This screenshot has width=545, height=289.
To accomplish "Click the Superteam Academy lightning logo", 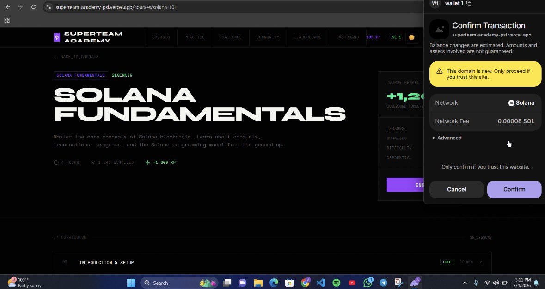I will point(57,37).
